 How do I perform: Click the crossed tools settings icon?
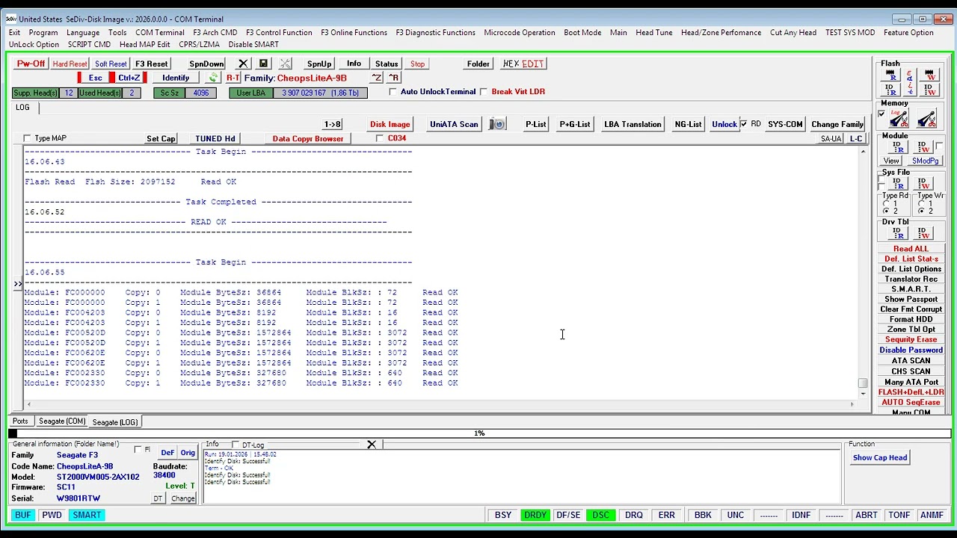(285, 64)
